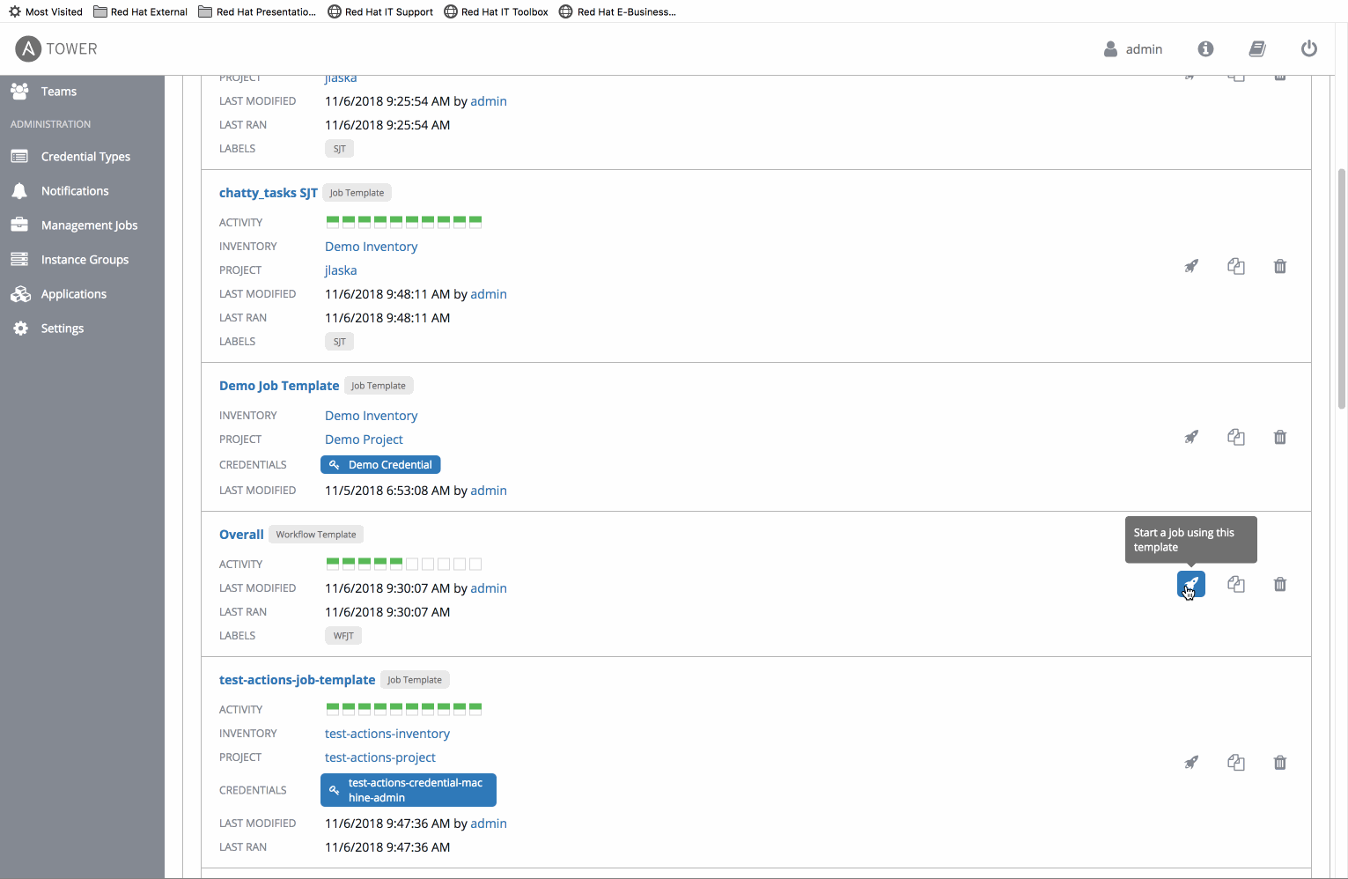Image resolution: width=1348 pixels, height=879 pixels.
Task: Open Demo Inventory under Demo Job Template
Action: coord(371,416)
